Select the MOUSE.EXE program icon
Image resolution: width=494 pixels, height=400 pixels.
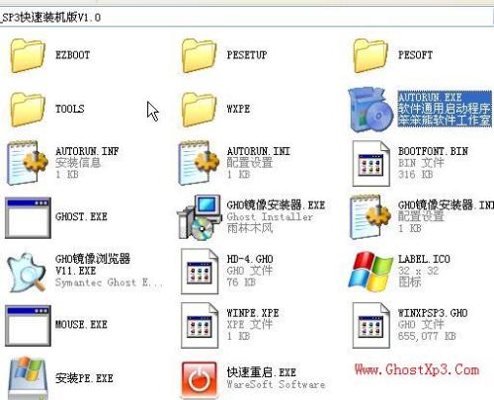coord(28,326)
